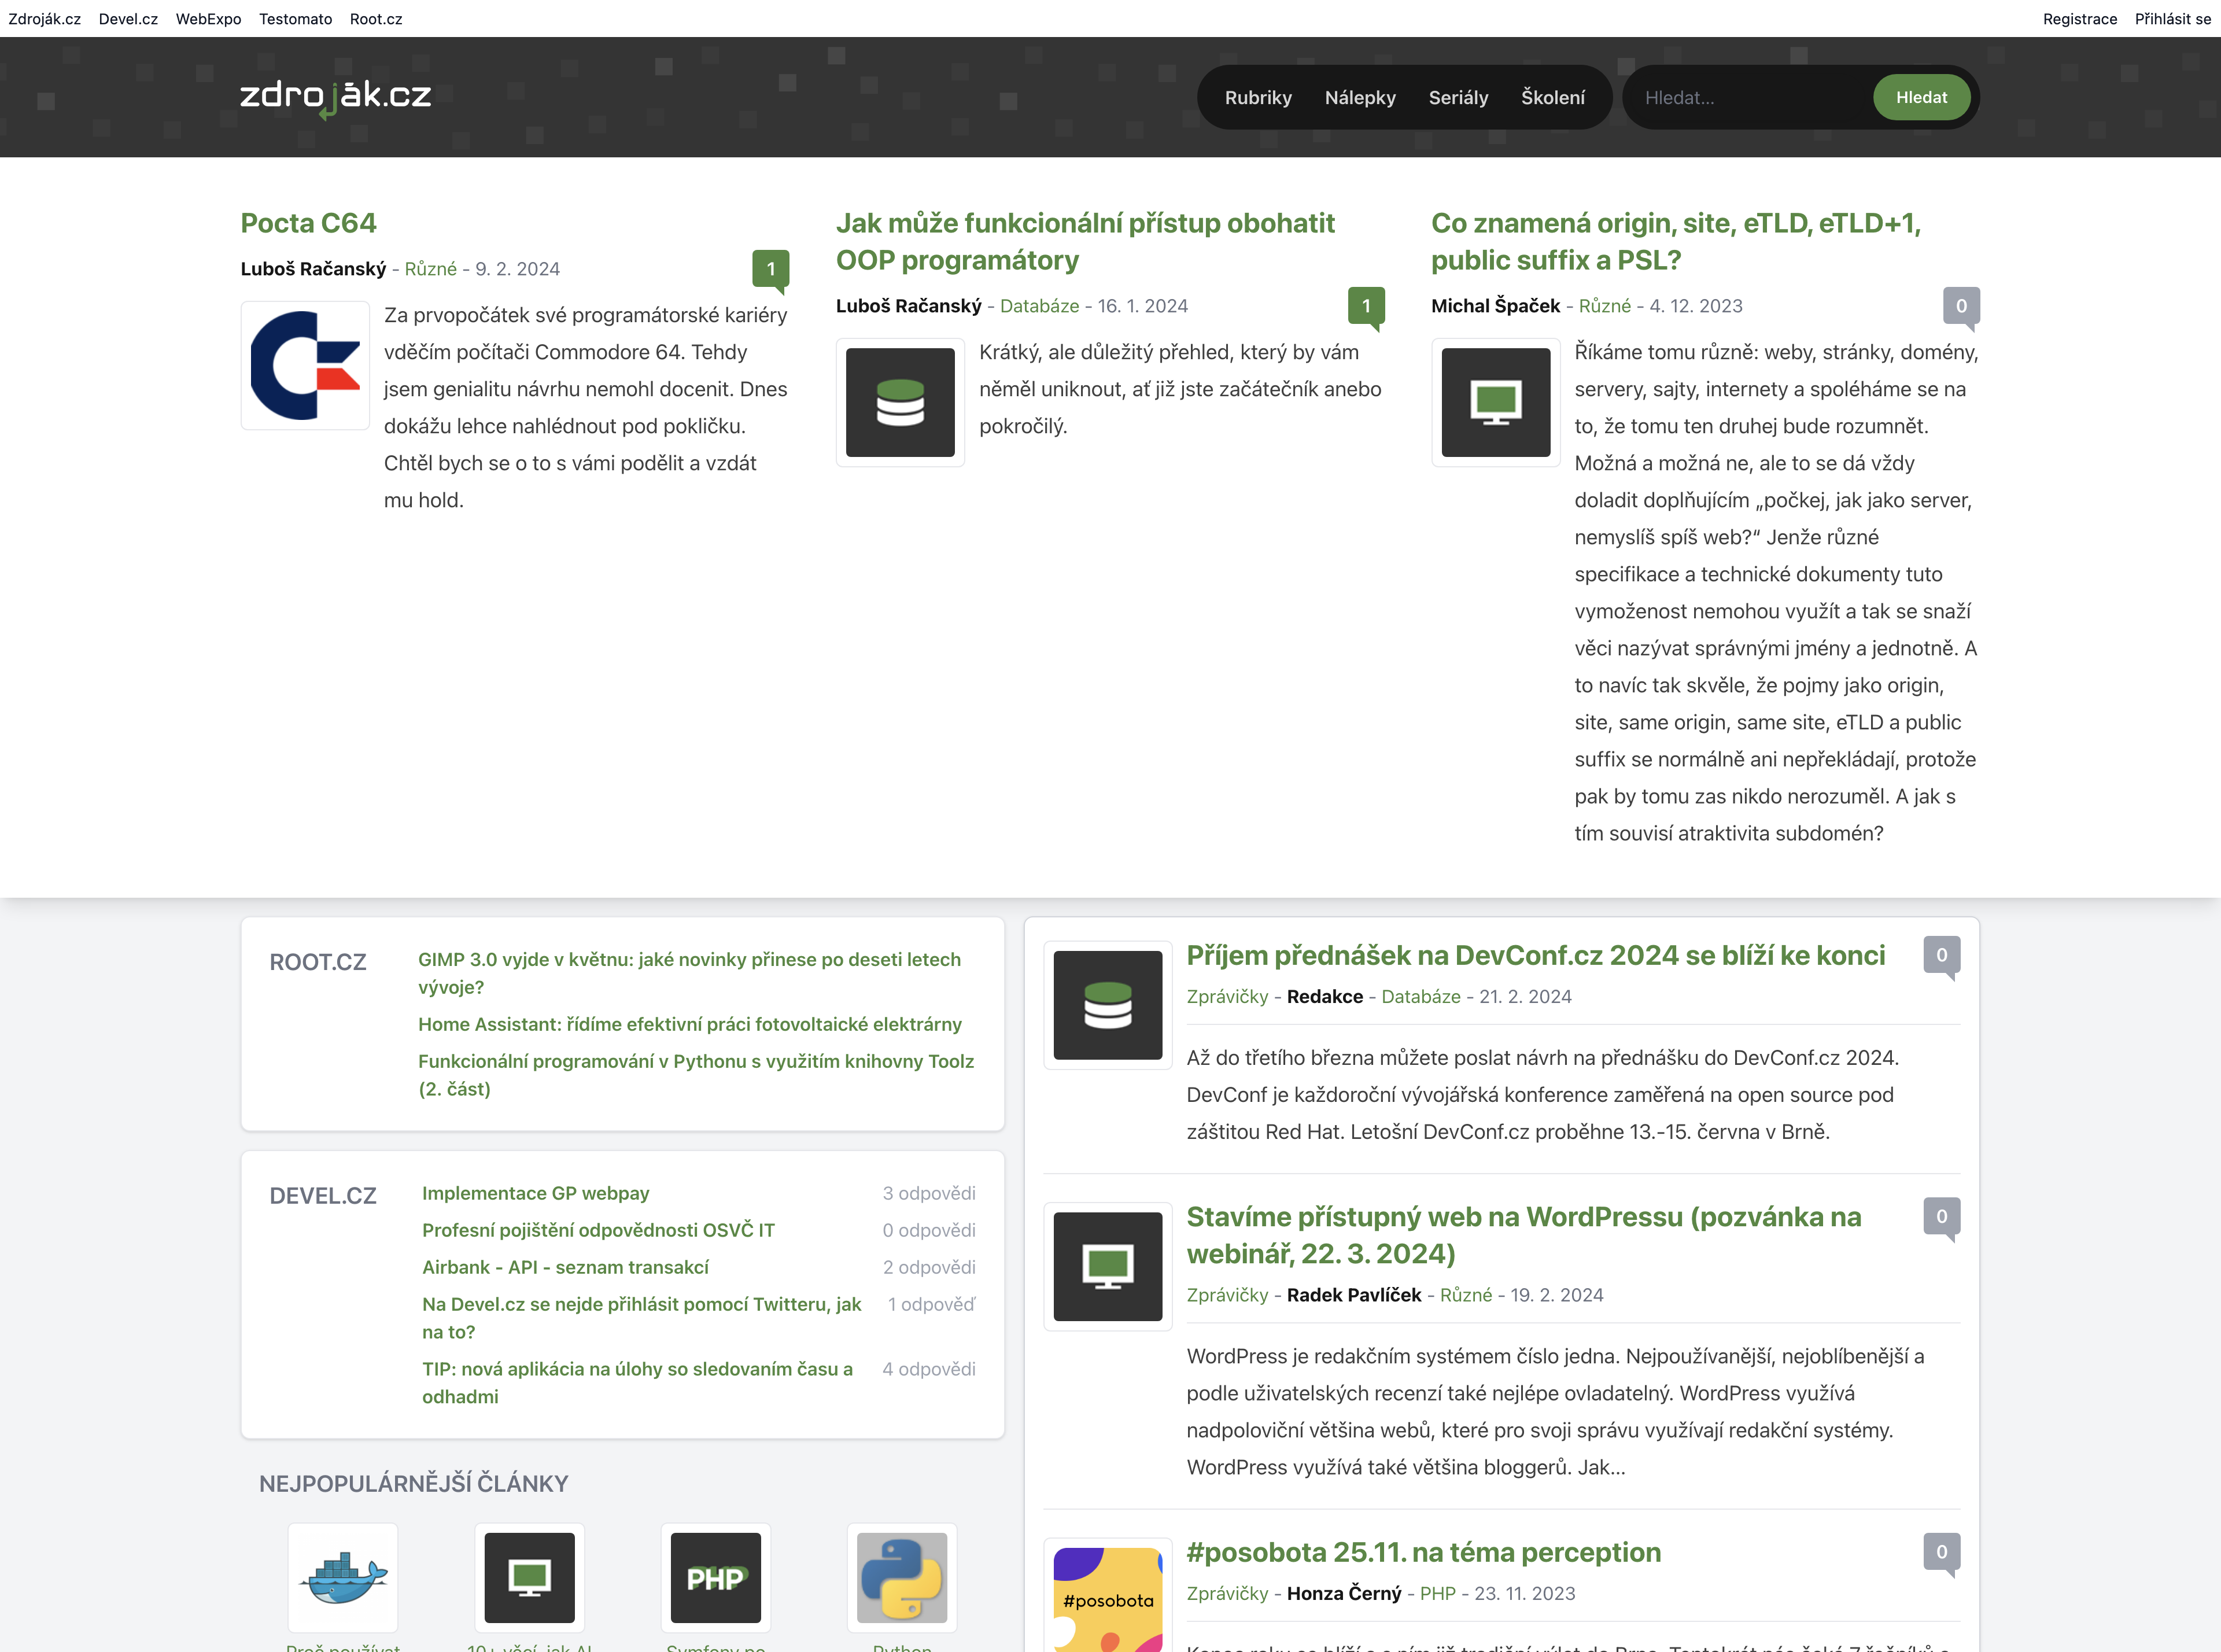Open Home Assistant fotovoltaické elektrárny link
This screenshot has height=1652, width=2221.
point(690,1024)
